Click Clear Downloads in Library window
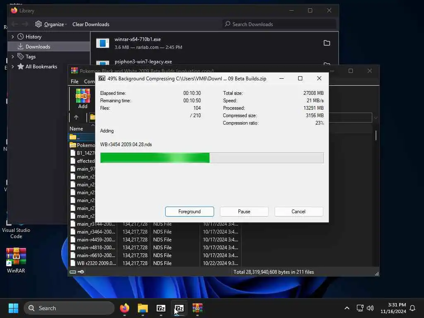The image size is (424, 318). tap(91, 24)
